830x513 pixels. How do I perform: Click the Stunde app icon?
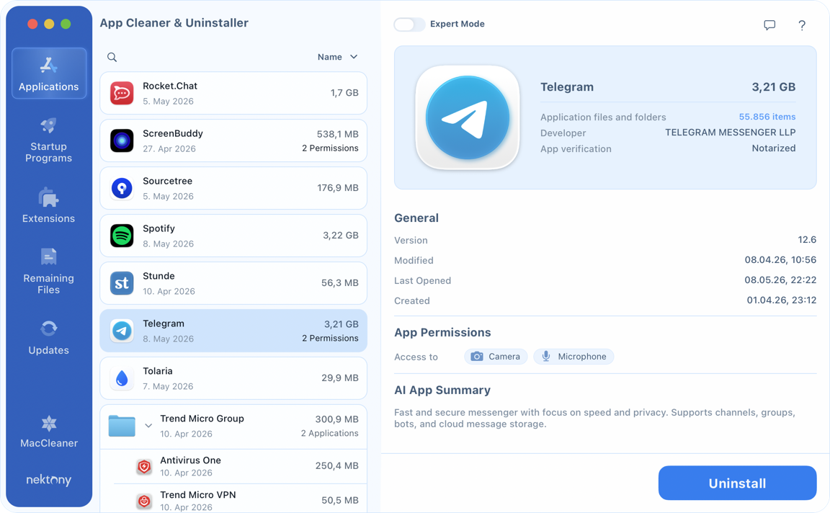tap(122, 283)
